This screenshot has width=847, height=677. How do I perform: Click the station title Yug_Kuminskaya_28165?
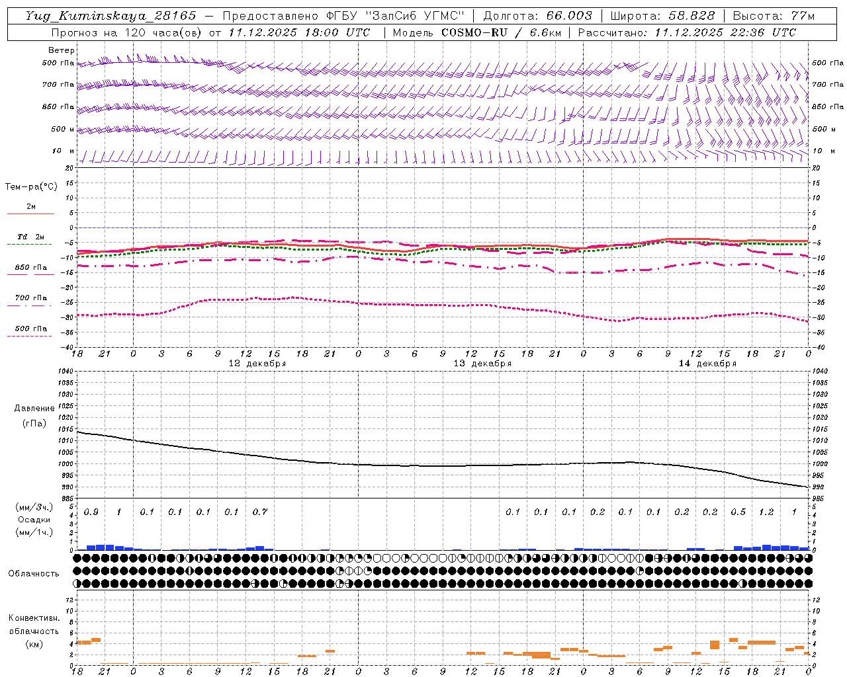pyautogui.click(x=111, y=16)
